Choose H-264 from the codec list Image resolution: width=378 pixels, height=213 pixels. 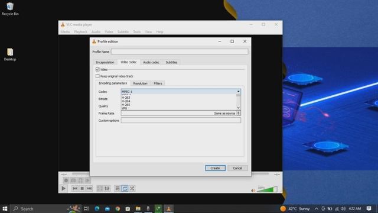(x=126, y=101)
